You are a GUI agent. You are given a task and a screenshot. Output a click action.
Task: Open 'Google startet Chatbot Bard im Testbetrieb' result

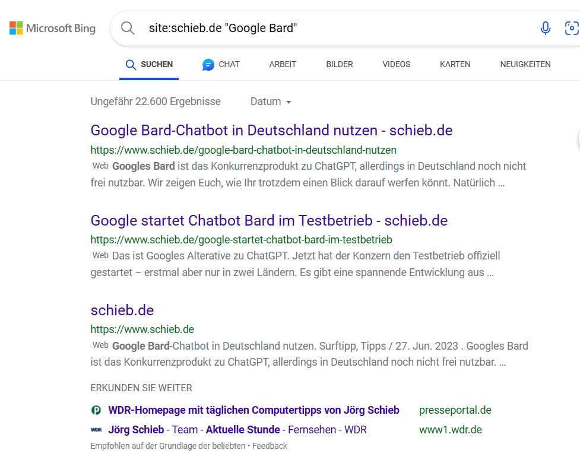click(269, 220)
